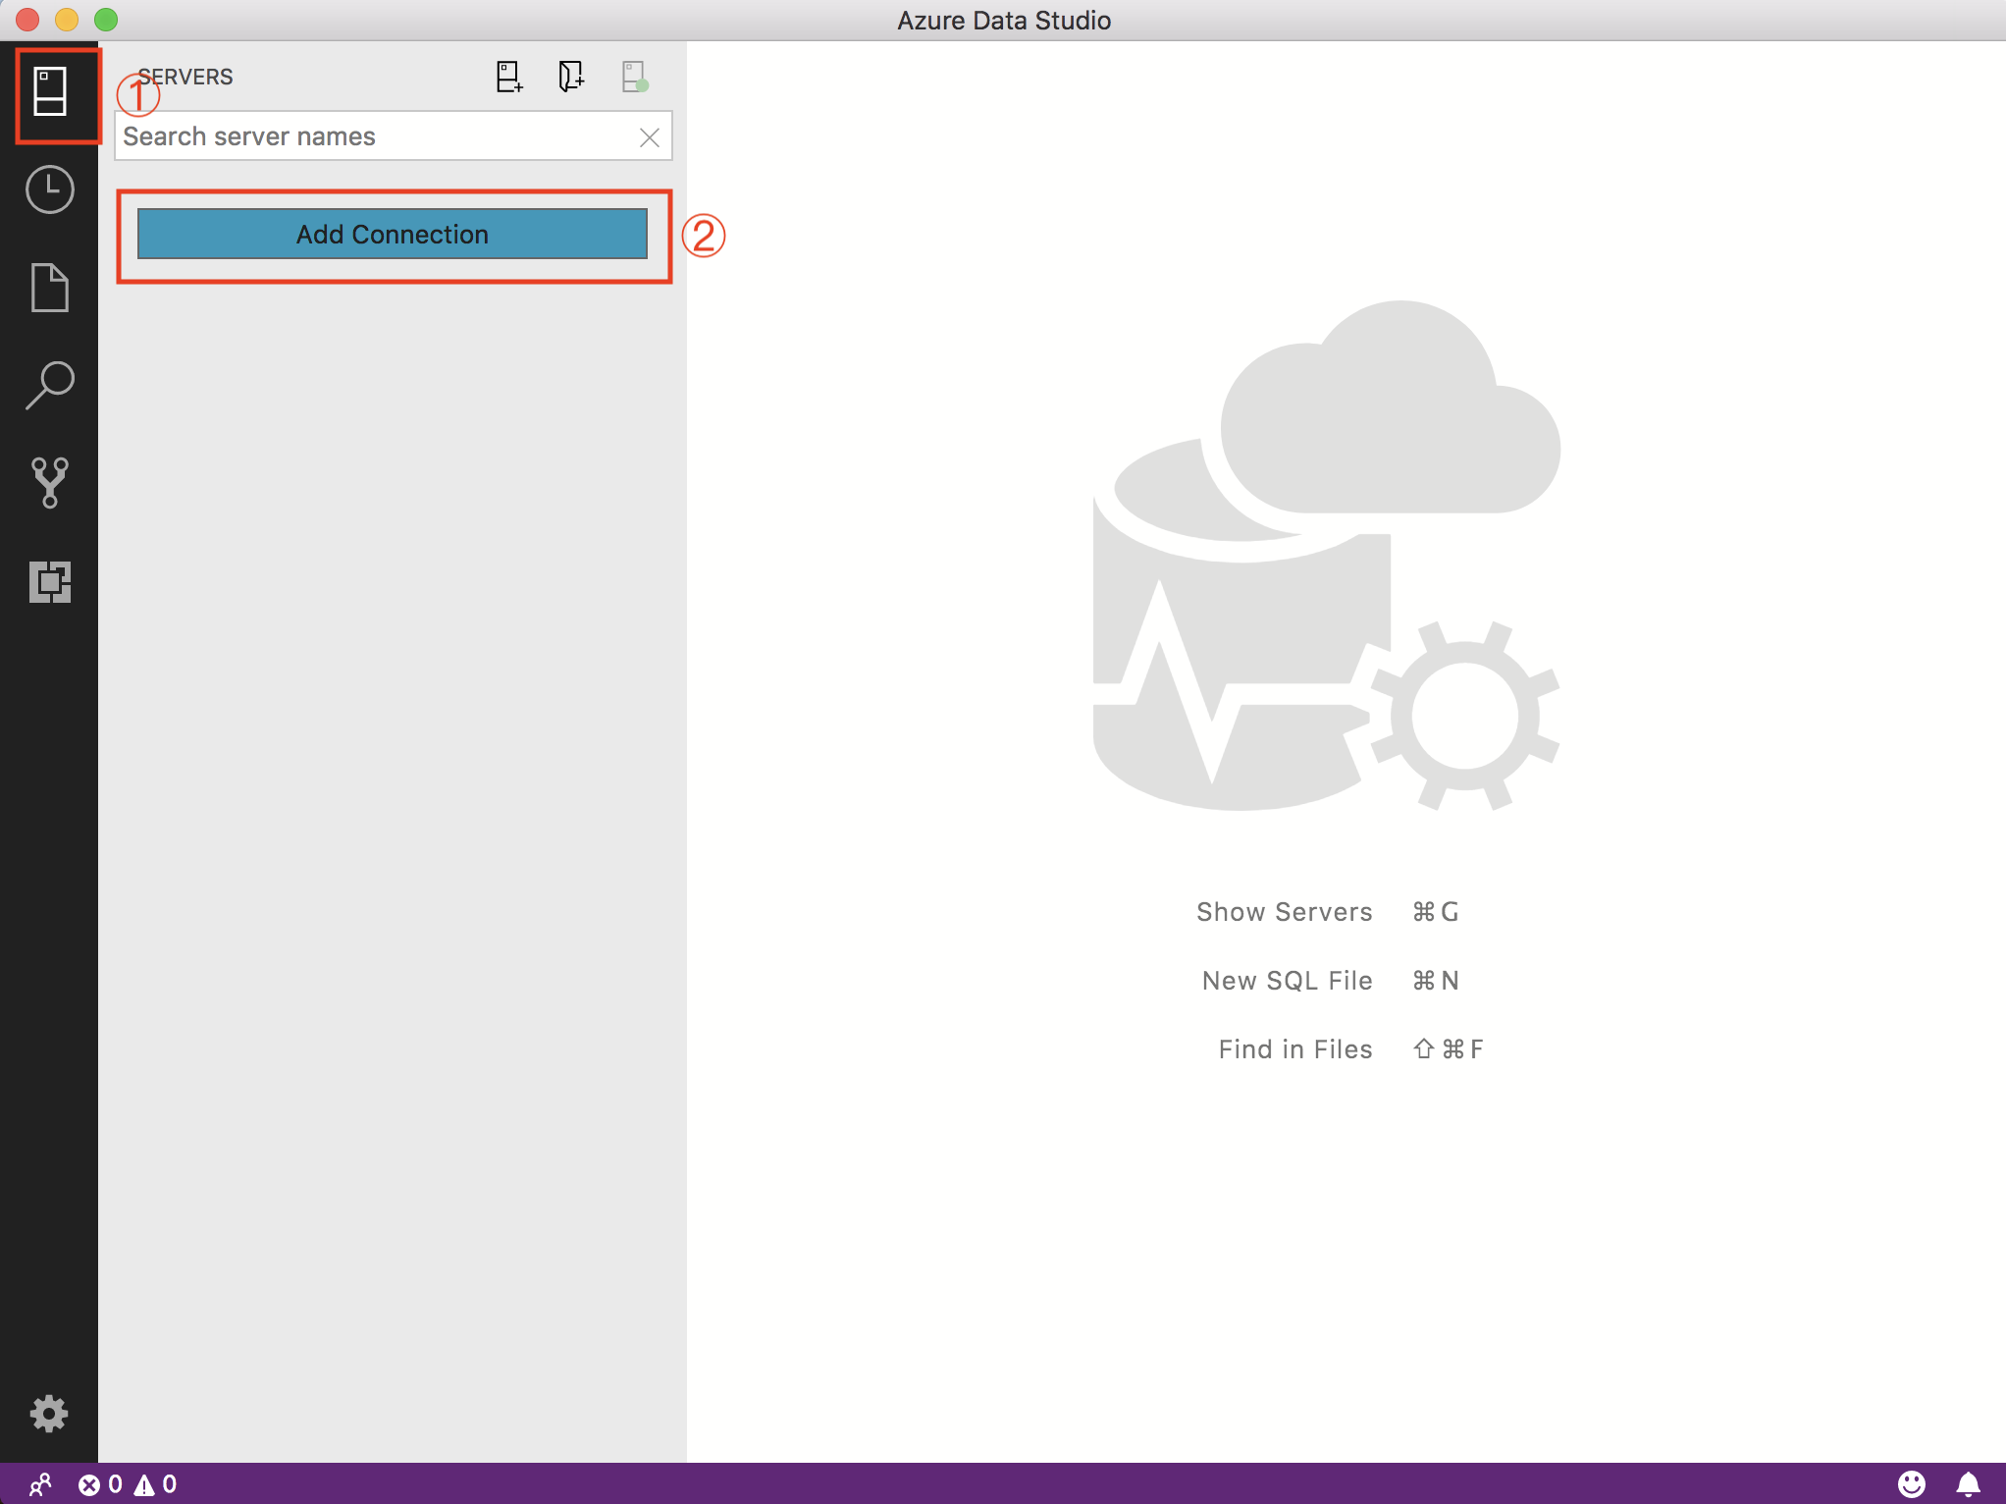Click the Find in Files shortcut text
The width and height of the screenshot is (2006, 1504).
pyautogui.click(x=1295, y=1049)
